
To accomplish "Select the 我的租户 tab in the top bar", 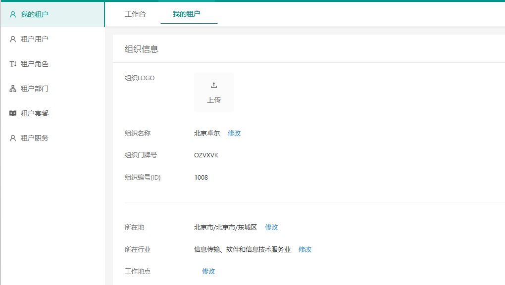I will coord(187,14).
